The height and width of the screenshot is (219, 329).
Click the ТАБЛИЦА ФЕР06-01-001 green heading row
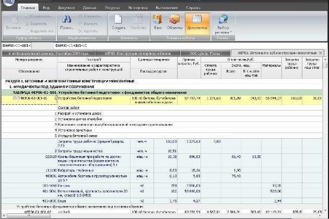[x=162, y=92]
